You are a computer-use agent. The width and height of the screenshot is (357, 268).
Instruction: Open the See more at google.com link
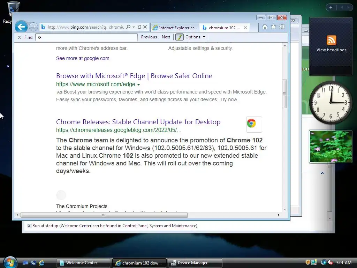coord(83,58)
